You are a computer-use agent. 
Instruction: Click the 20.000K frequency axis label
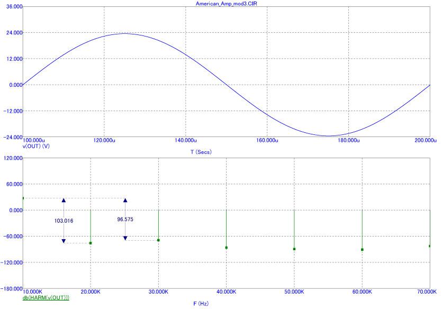[x=91, y=292]
